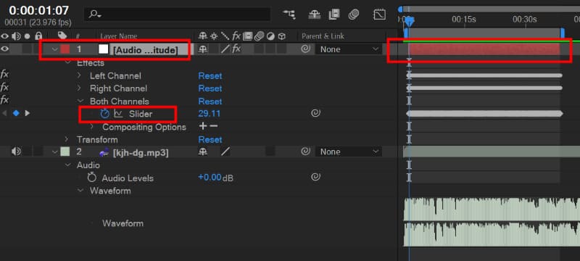Open the composition mini-flowchart icon
This screenshot has height=261, width=580.
pos(289,14)
